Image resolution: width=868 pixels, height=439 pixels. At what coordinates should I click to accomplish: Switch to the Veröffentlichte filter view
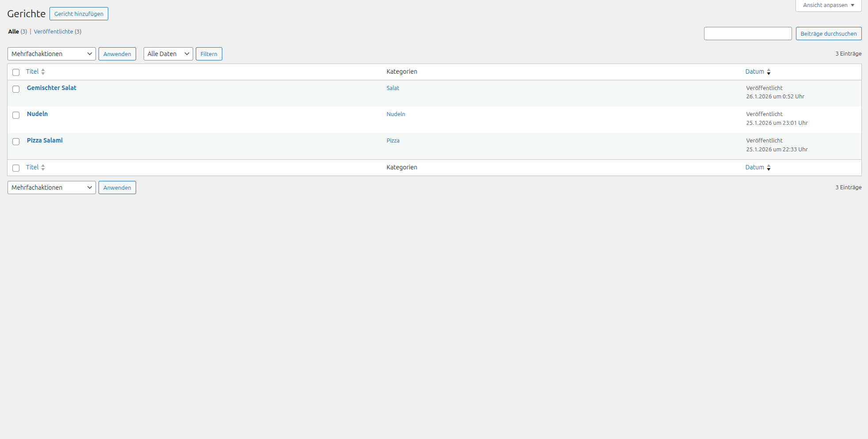pos(53,32)
